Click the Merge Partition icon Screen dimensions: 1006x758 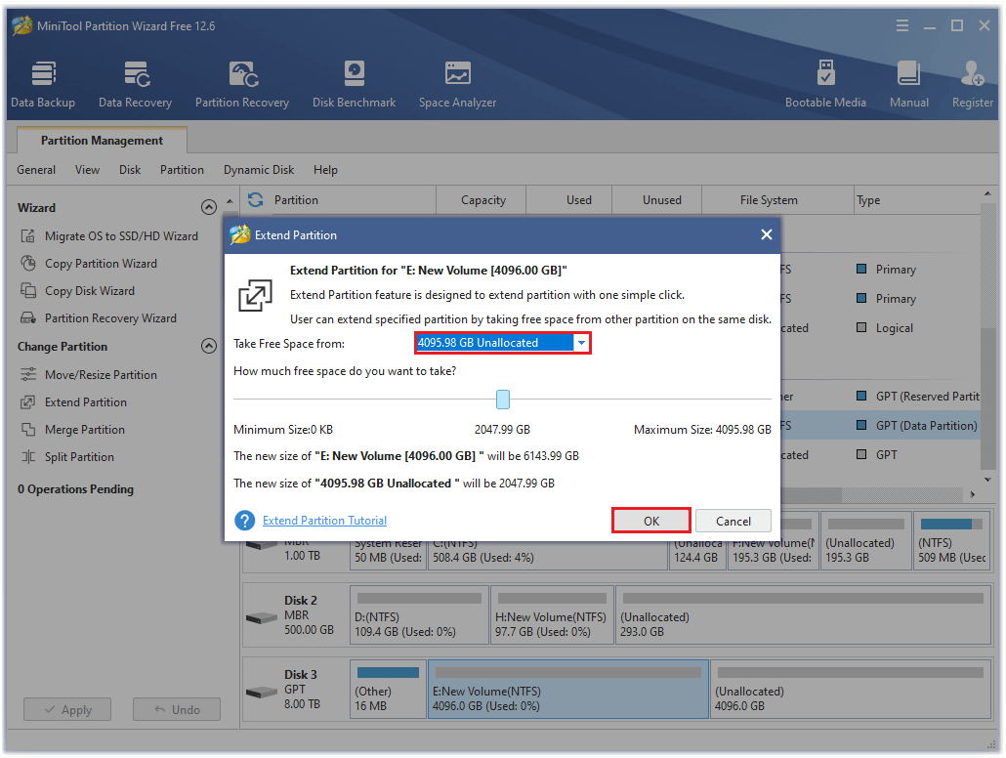[27, 430]
